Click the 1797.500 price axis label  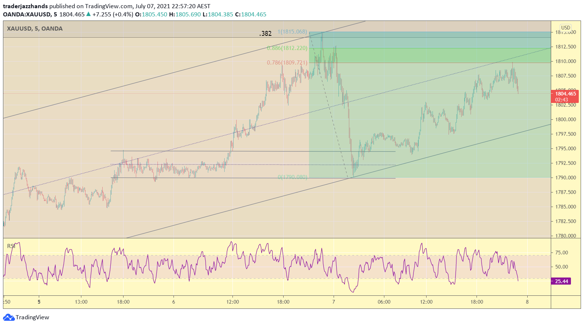pyautogui.click(x=566, y=134)
